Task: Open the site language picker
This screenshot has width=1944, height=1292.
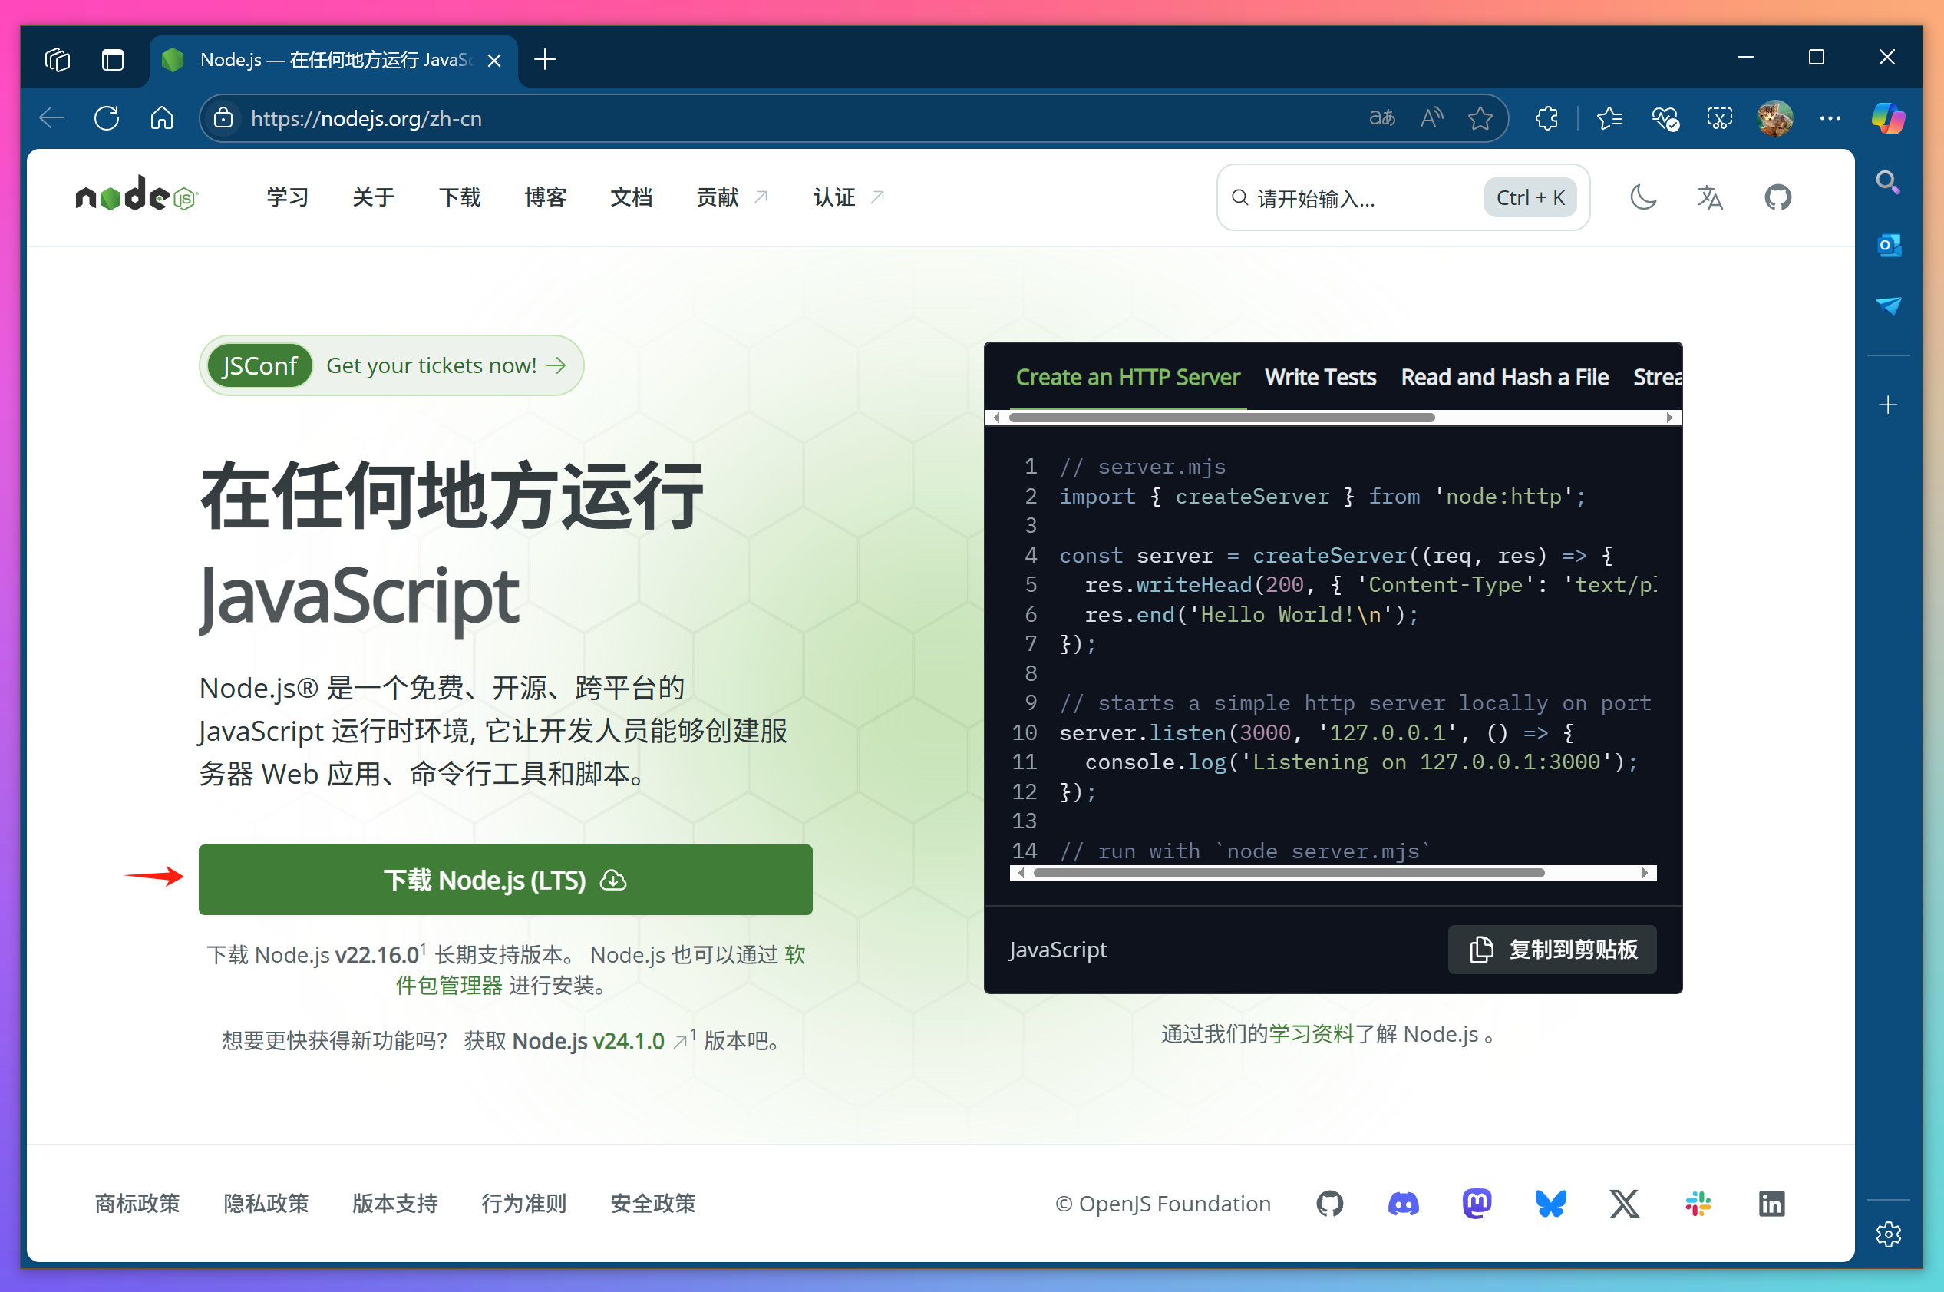Action: click(x=1709, y=197)
